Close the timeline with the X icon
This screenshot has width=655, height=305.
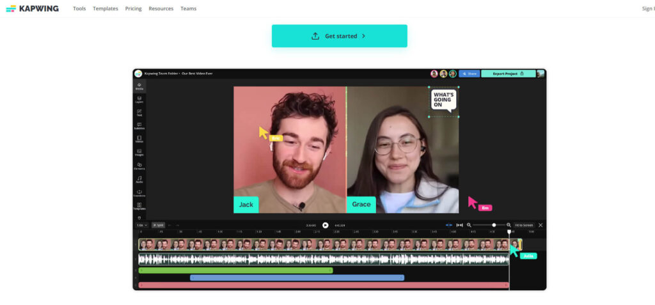pyautogui.click(x=541, y=225)
